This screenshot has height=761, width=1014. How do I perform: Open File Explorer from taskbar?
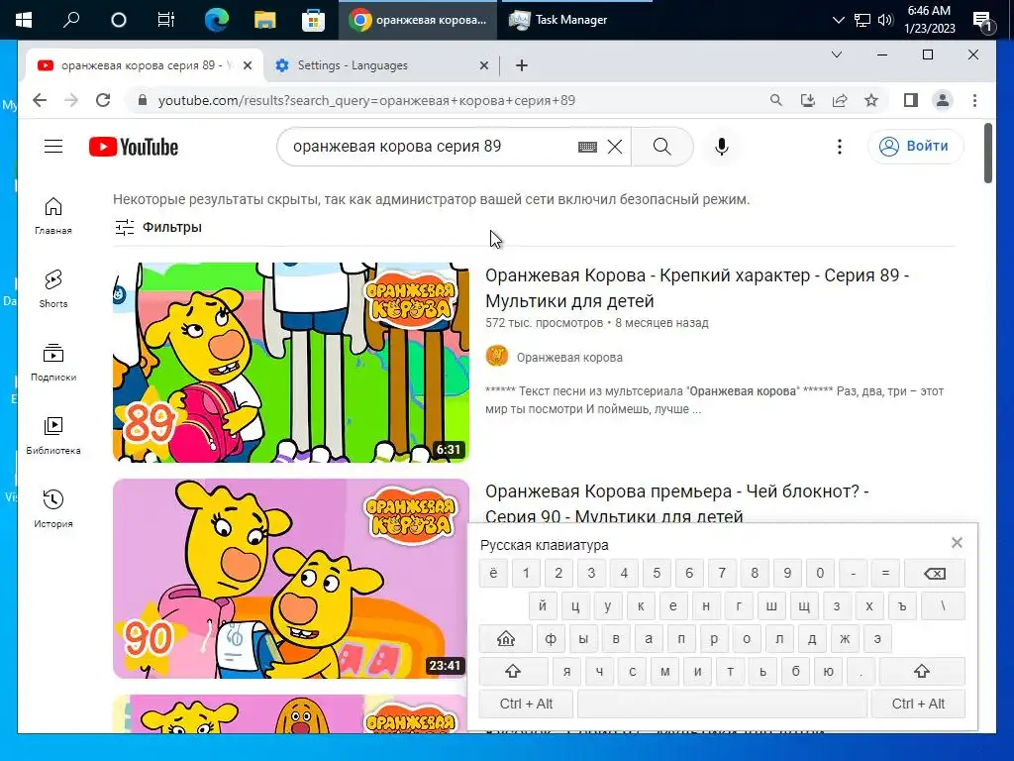coord(264,20)
